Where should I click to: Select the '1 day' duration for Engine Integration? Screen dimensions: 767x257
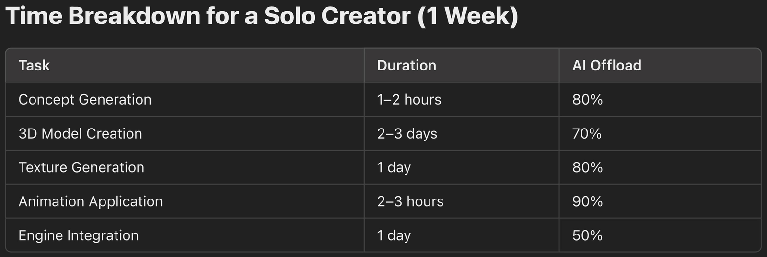coord(394,235)
